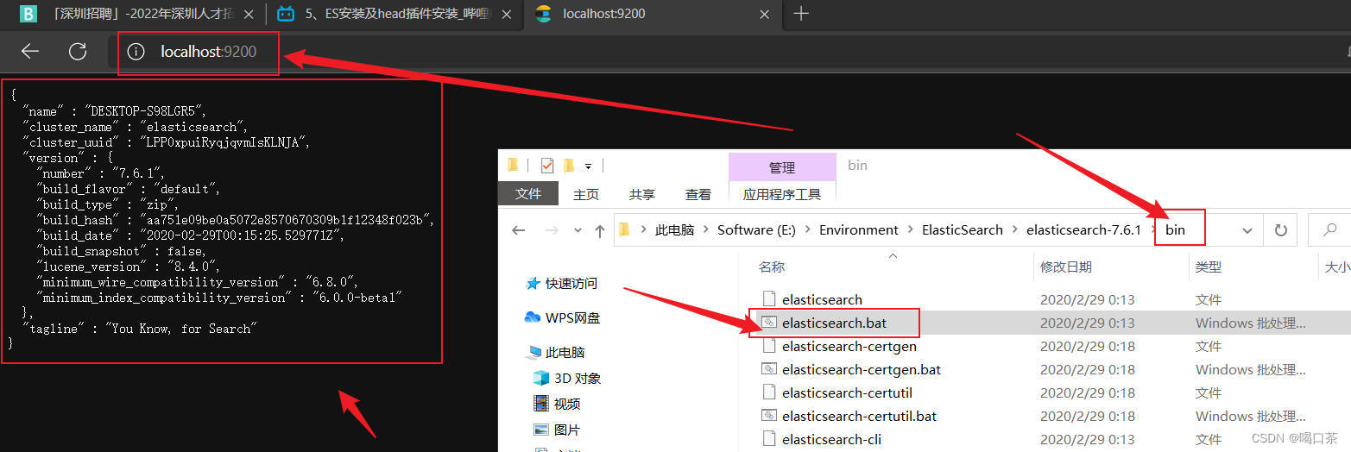Viewport: 1351px width, 452px height.
Task: Click the Properties checkmark icon in Explorer title bar
Action: coord(546,165)
